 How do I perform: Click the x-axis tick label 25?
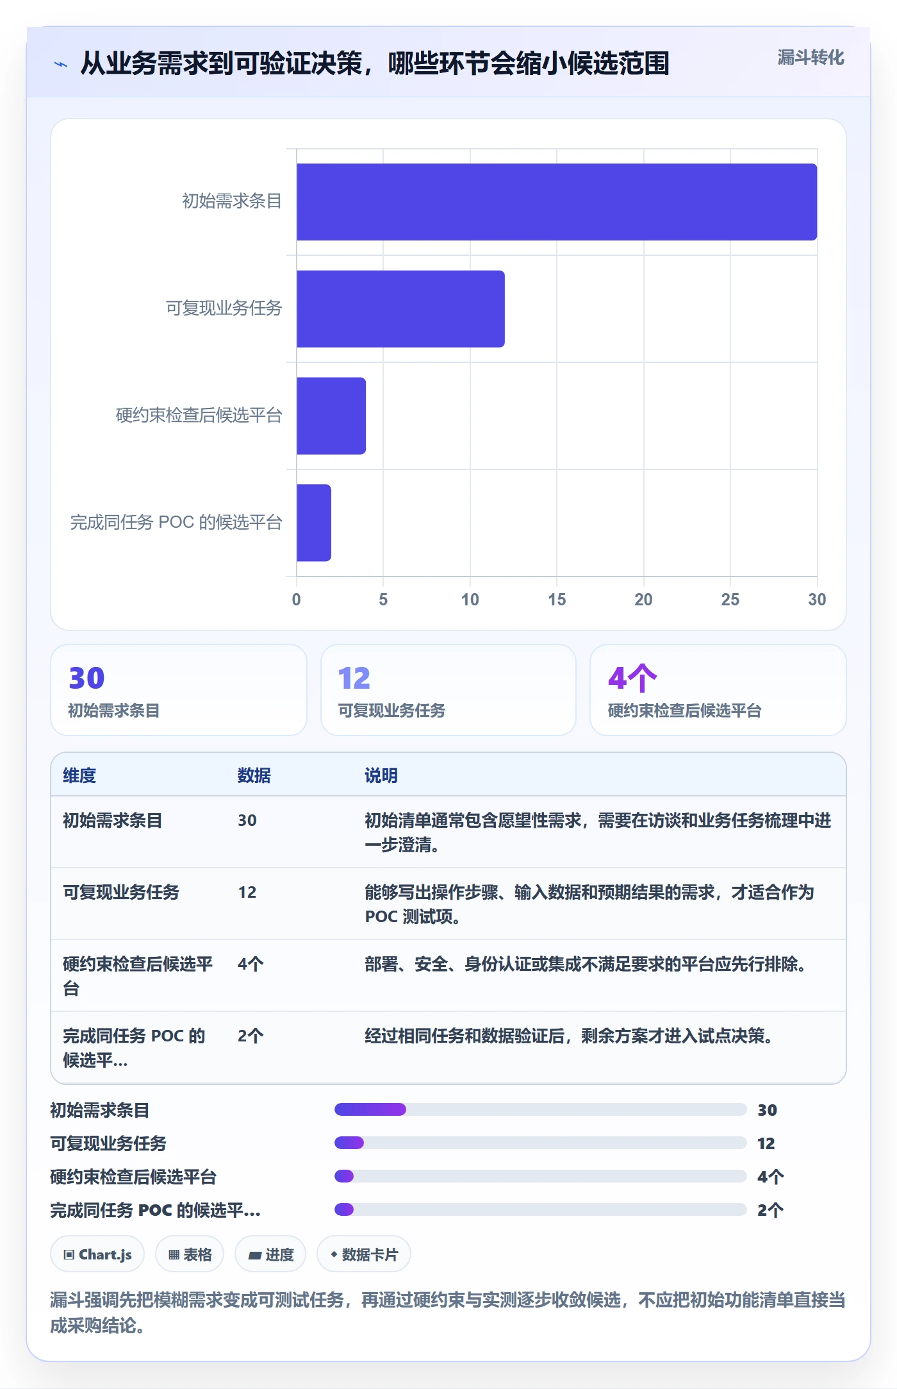[x=730, y=600]
